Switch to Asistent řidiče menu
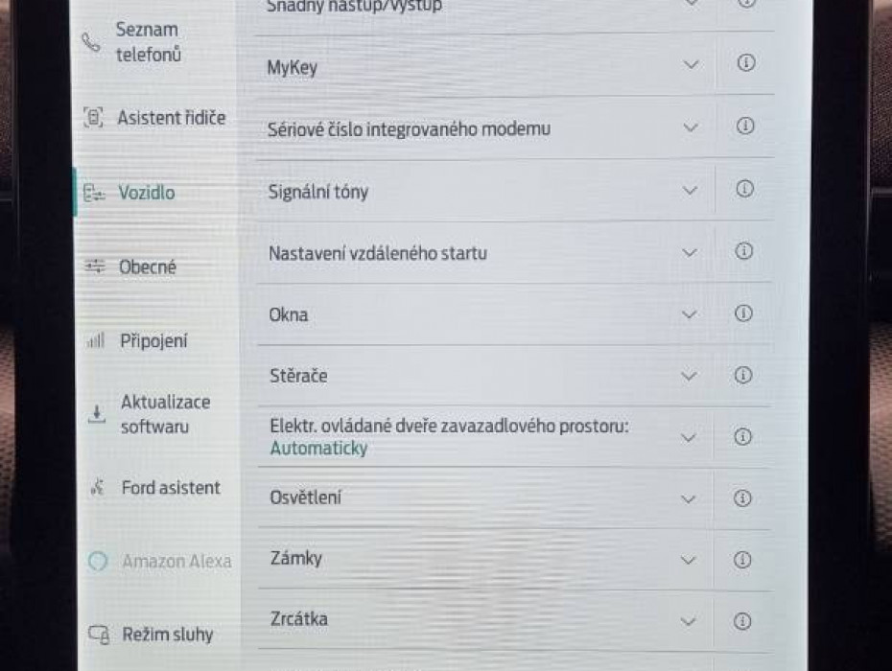Image resolution: width=892 pixels, height=671 pixels. 171,118
